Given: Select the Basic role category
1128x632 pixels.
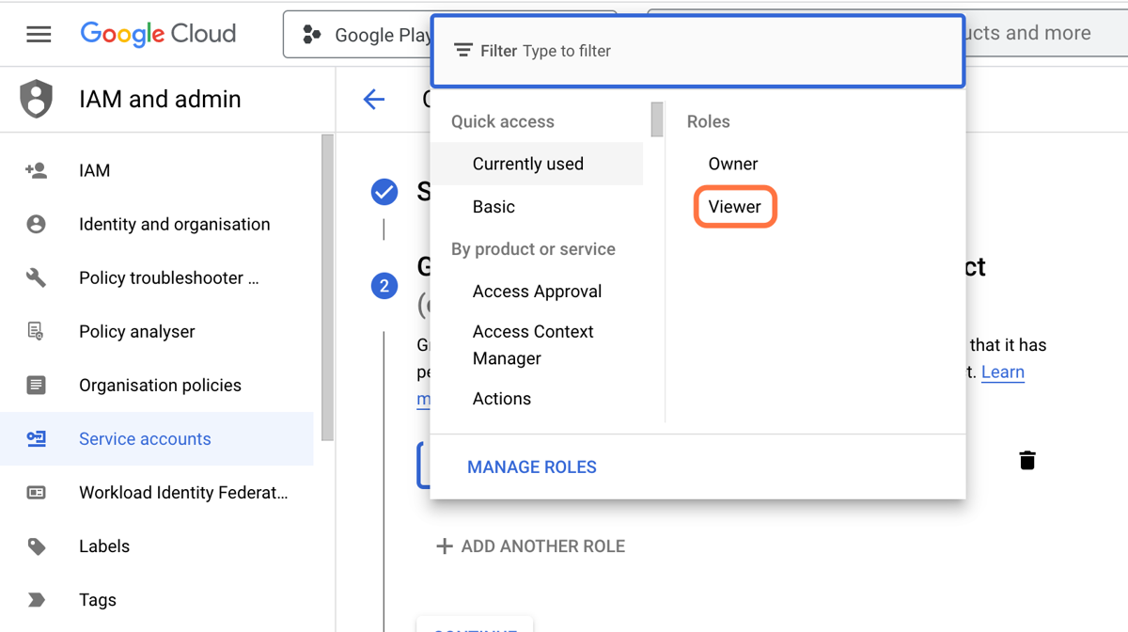Looking at the screenshot, I should [537, 207].
